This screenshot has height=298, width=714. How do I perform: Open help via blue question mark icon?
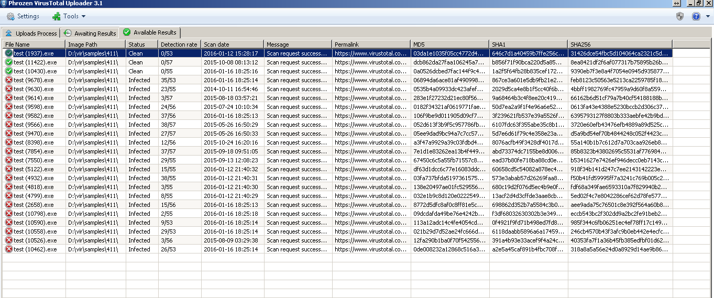point(696,16)
